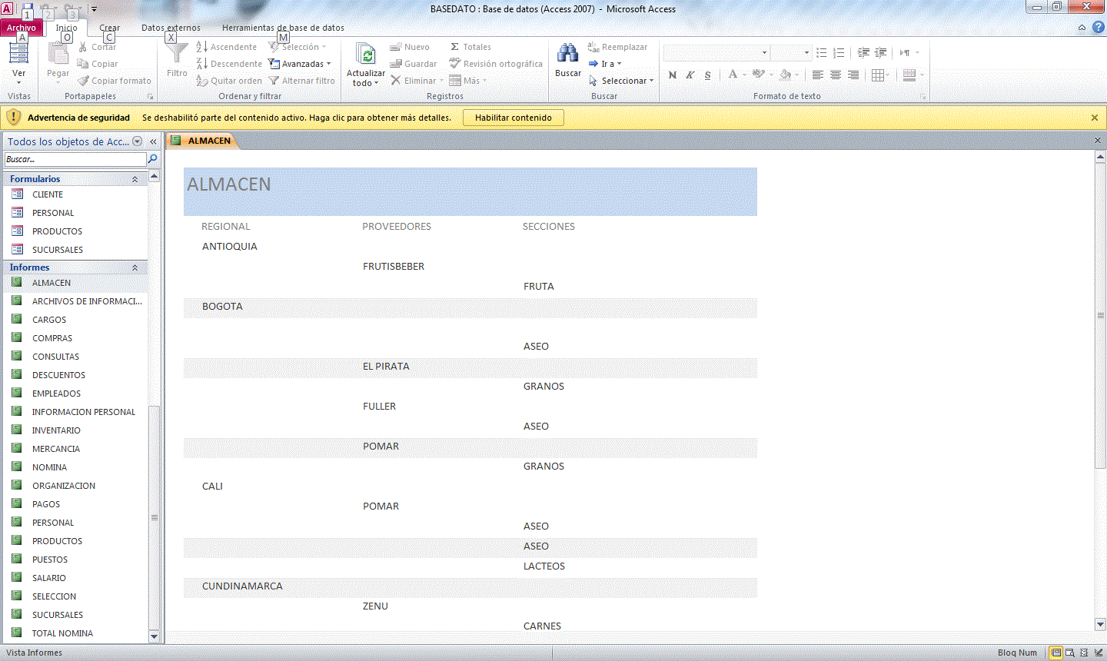Open the background color fill swatch
Image resolution: width=1107 pixels, height=661 pixels.
pos(786,75)
